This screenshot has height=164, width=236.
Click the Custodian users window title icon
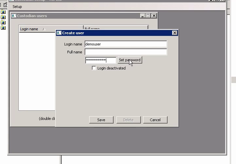point(14,16)
